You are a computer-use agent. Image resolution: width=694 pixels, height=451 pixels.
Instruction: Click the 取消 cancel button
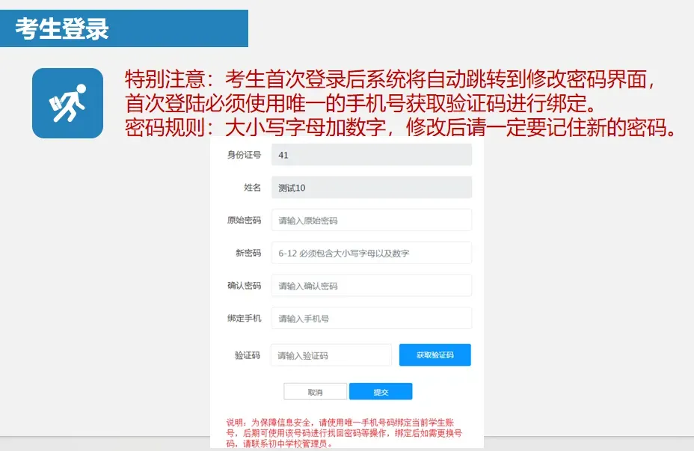315,391
